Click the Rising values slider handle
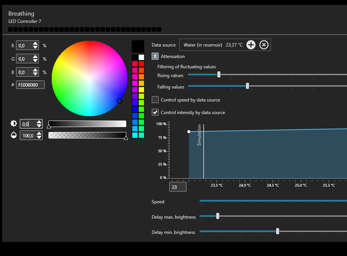Screen dimensions: 347x256 219,75
